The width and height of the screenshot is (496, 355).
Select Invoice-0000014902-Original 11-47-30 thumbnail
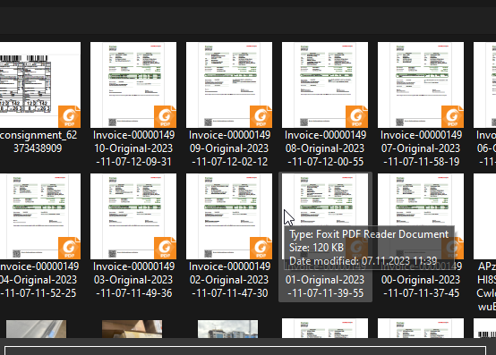click(229, 216)
